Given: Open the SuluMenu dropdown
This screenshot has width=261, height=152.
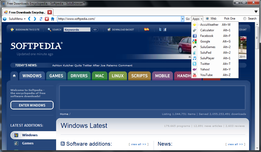Looking at the screenshot, I should [17, 19].
